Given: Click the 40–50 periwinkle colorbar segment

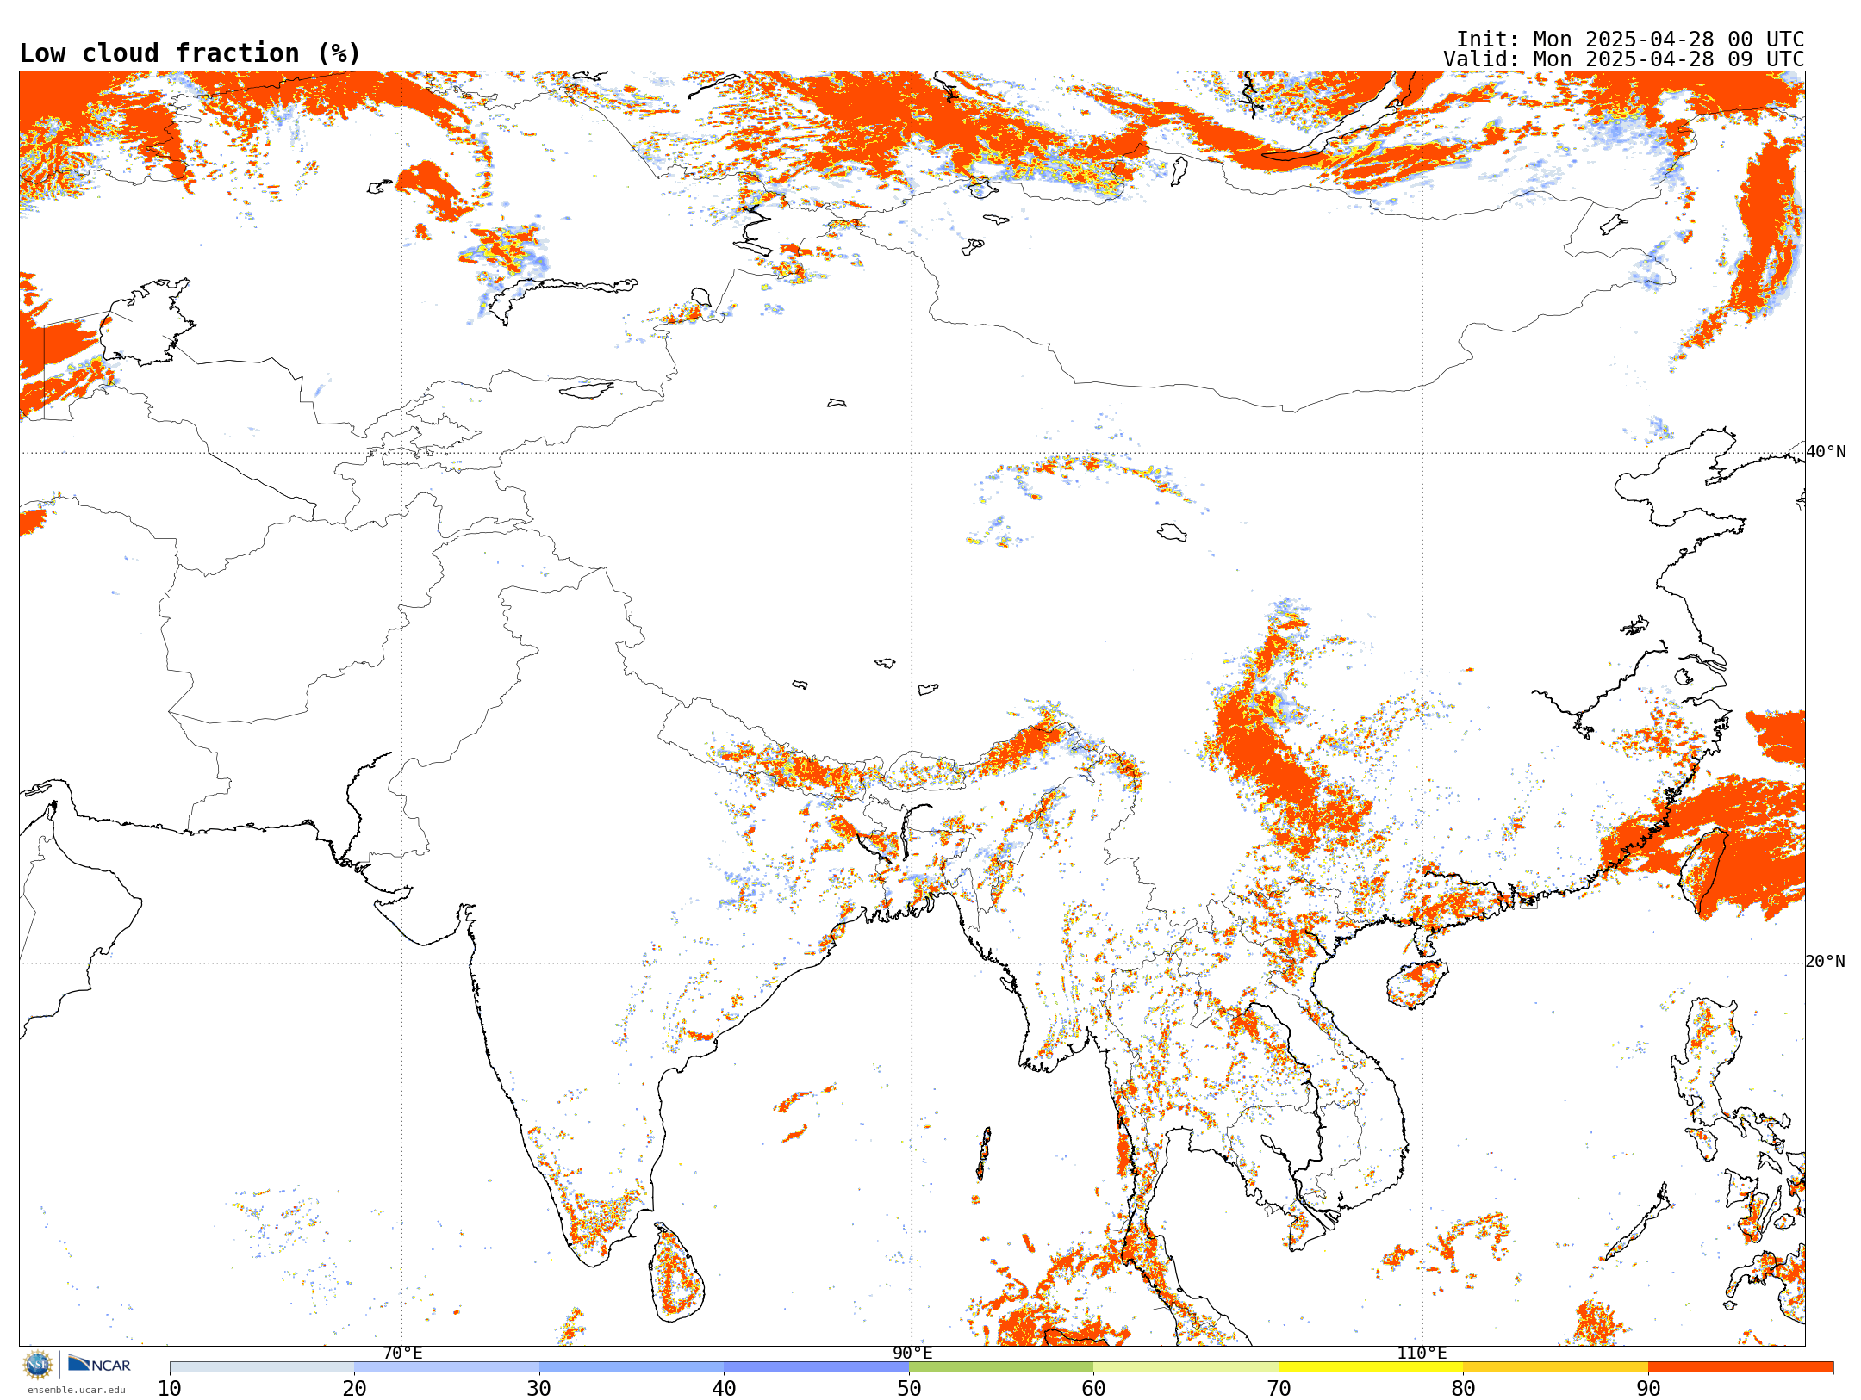Looking at the screenshot, I should [x=816, y=1367].
